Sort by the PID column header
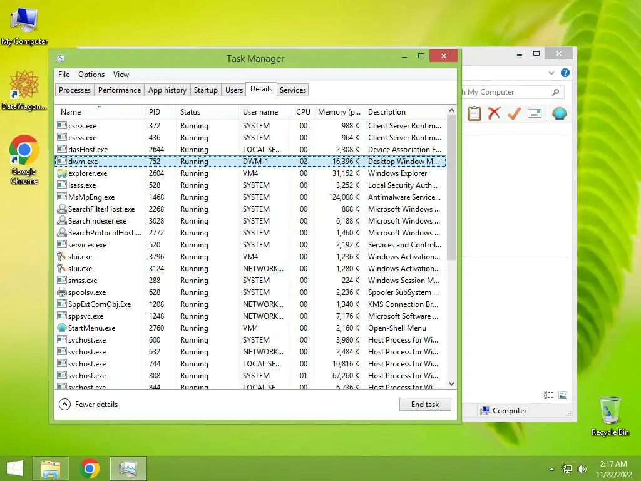Screen dimensions: 641x481 coord(160,111)
